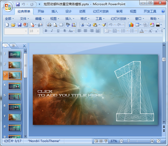The image size is (168, 146).
Task: Show the slides thumbnail tab
Action: point(5,46)
